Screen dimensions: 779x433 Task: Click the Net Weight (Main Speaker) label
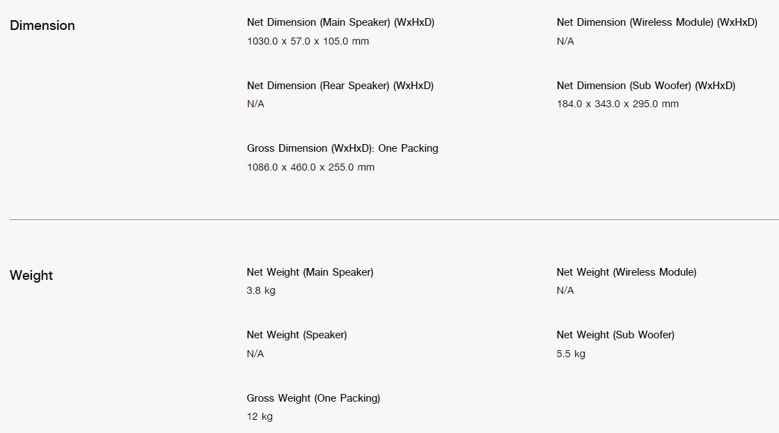pos(310,272)
